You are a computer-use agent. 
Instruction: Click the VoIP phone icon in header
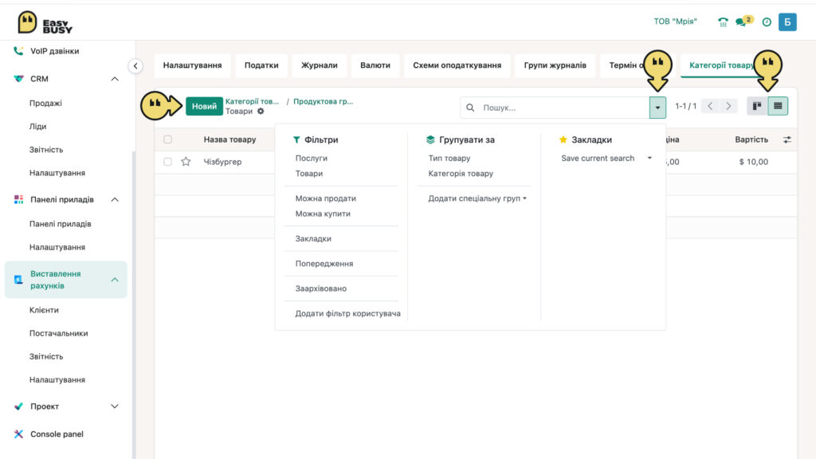(723, 22)
